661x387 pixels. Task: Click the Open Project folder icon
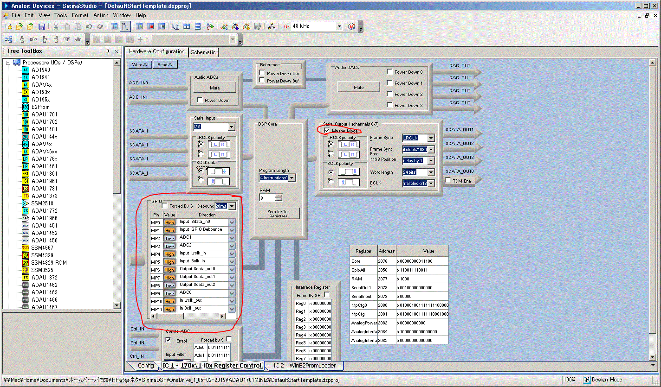[x=19, y=26]
